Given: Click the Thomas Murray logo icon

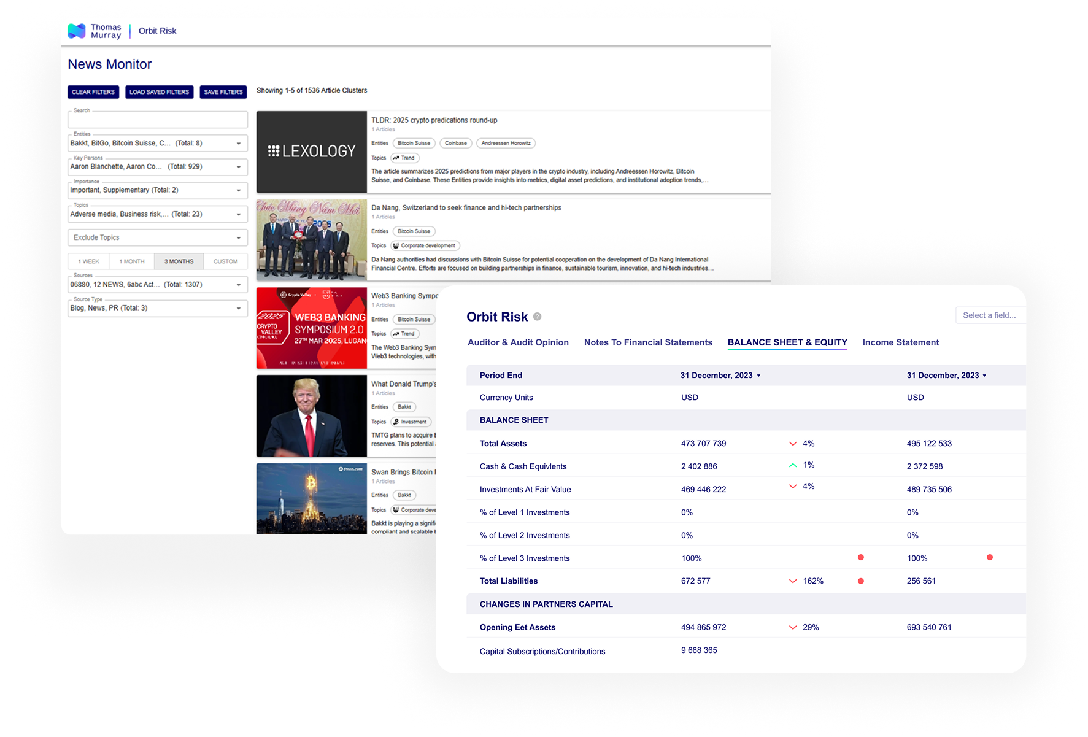Looking at the screenshot, I should (77, 31).
